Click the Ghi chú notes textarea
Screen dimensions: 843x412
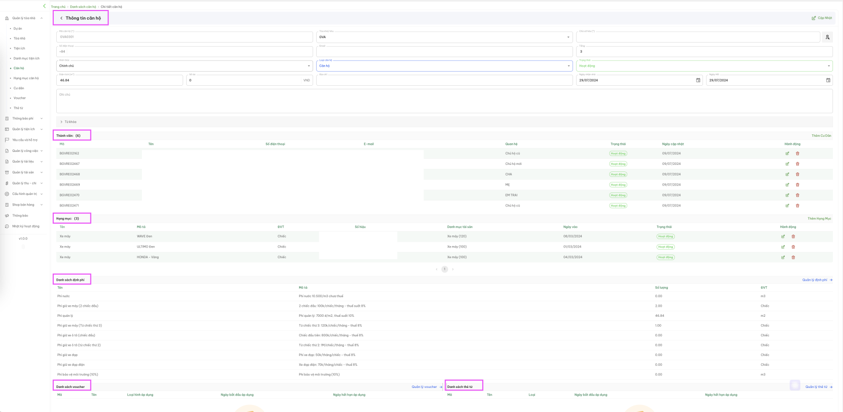(445, 102)
